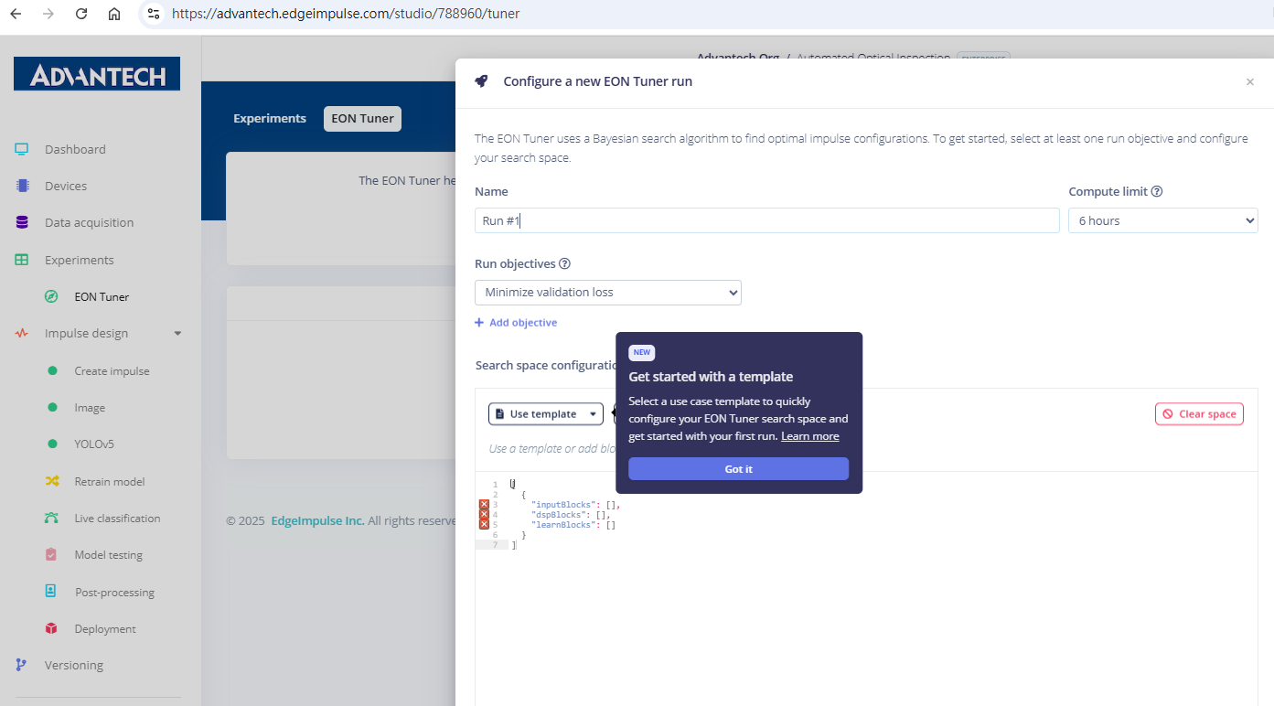This screenshot has height=706, width=1274.
Task: Click the Live classification icon
Action: point(52,518)
